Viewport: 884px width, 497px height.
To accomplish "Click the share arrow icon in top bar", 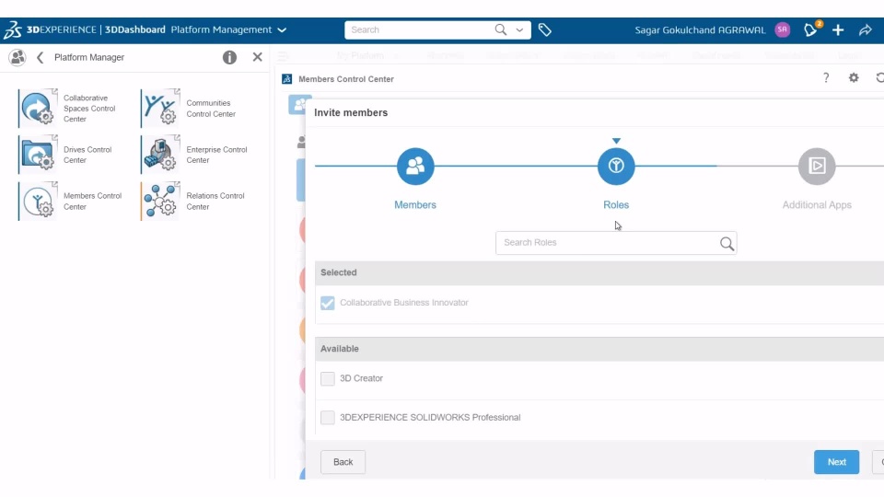I will [865, 29].
